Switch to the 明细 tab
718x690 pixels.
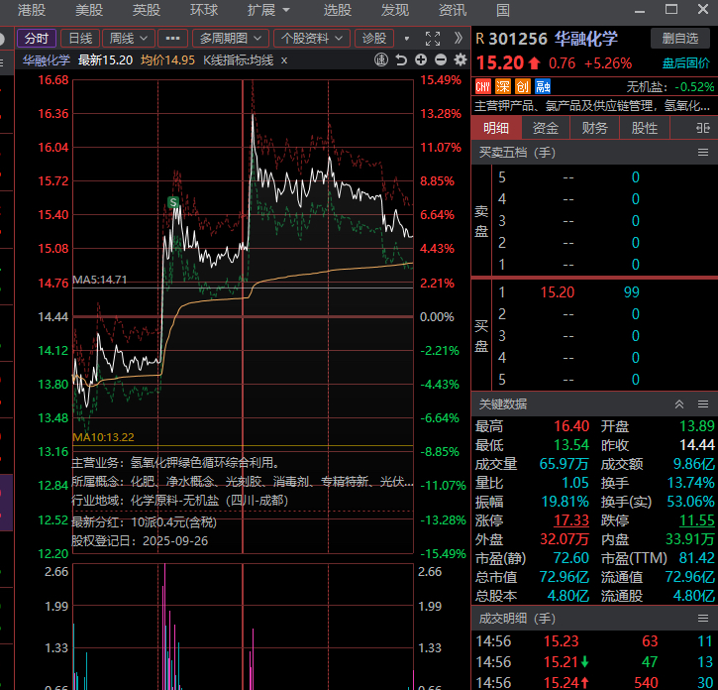(496, 128)
